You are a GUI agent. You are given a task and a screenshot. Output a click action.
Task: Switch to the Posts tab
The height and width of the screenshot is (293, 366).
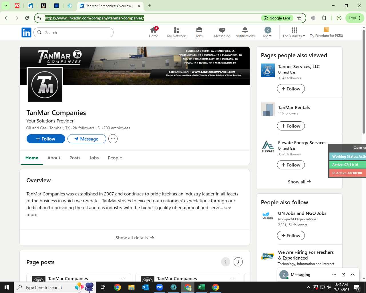(75, 158)
